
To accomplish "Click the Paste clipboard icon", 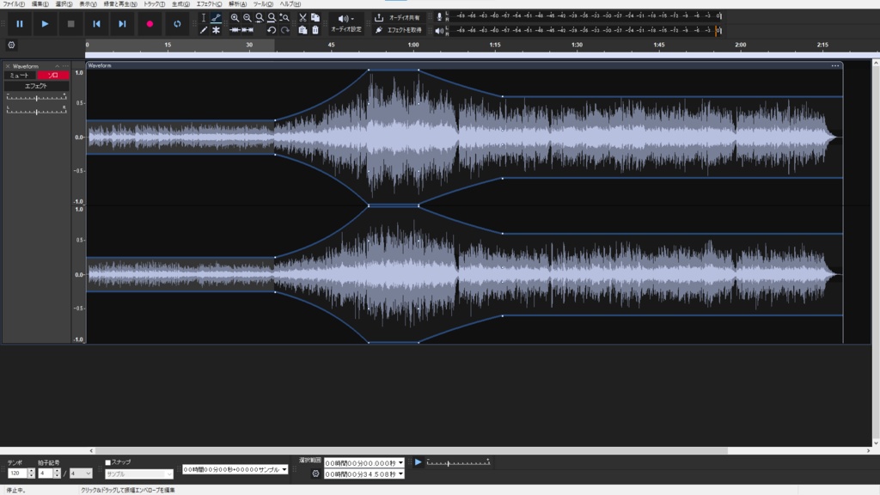I will pyautogui.click(x=302, y=29).
